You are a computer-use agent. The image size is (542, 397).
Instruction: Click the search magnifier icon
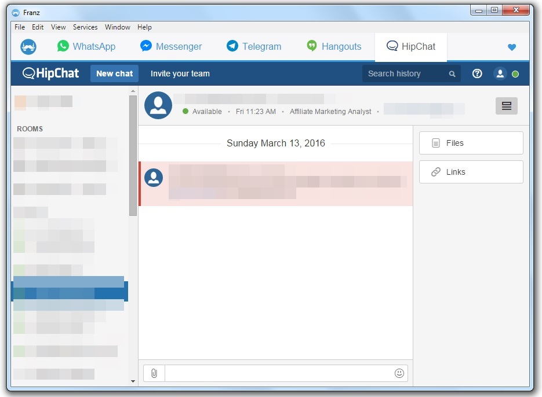click(452, 74)
